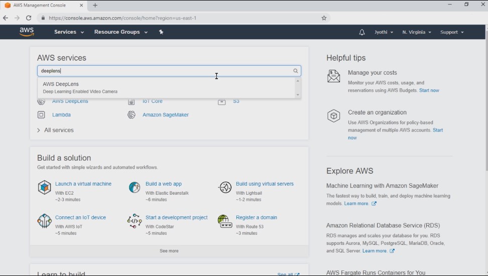Open the Support menu

click(452, 32)
